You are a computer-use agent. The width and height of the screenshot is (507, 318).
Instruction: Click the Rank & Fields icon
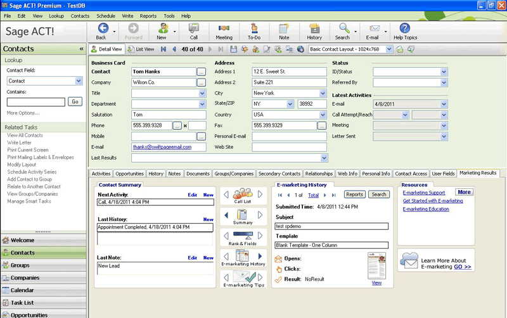click(243, 236)
